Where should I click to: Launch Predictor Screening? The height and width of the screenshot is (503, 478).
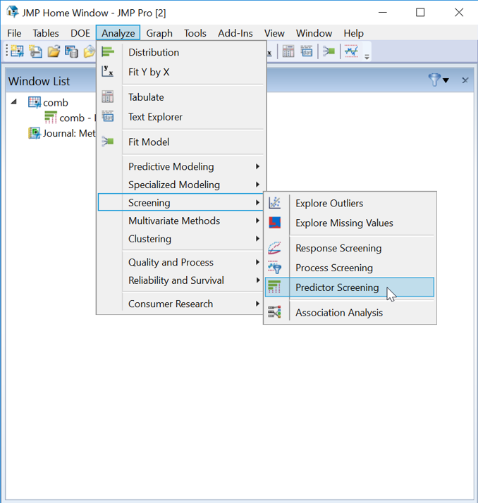tap(350, 287)
